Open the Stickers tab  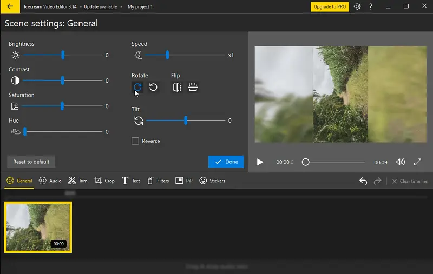click(212, 181)
